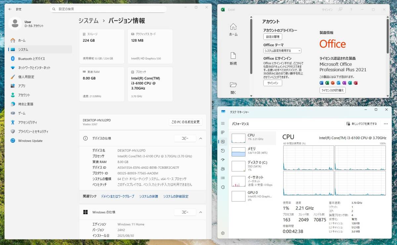
Task: Click the ホーム house icon in Excel
Action: pos(233,26)
